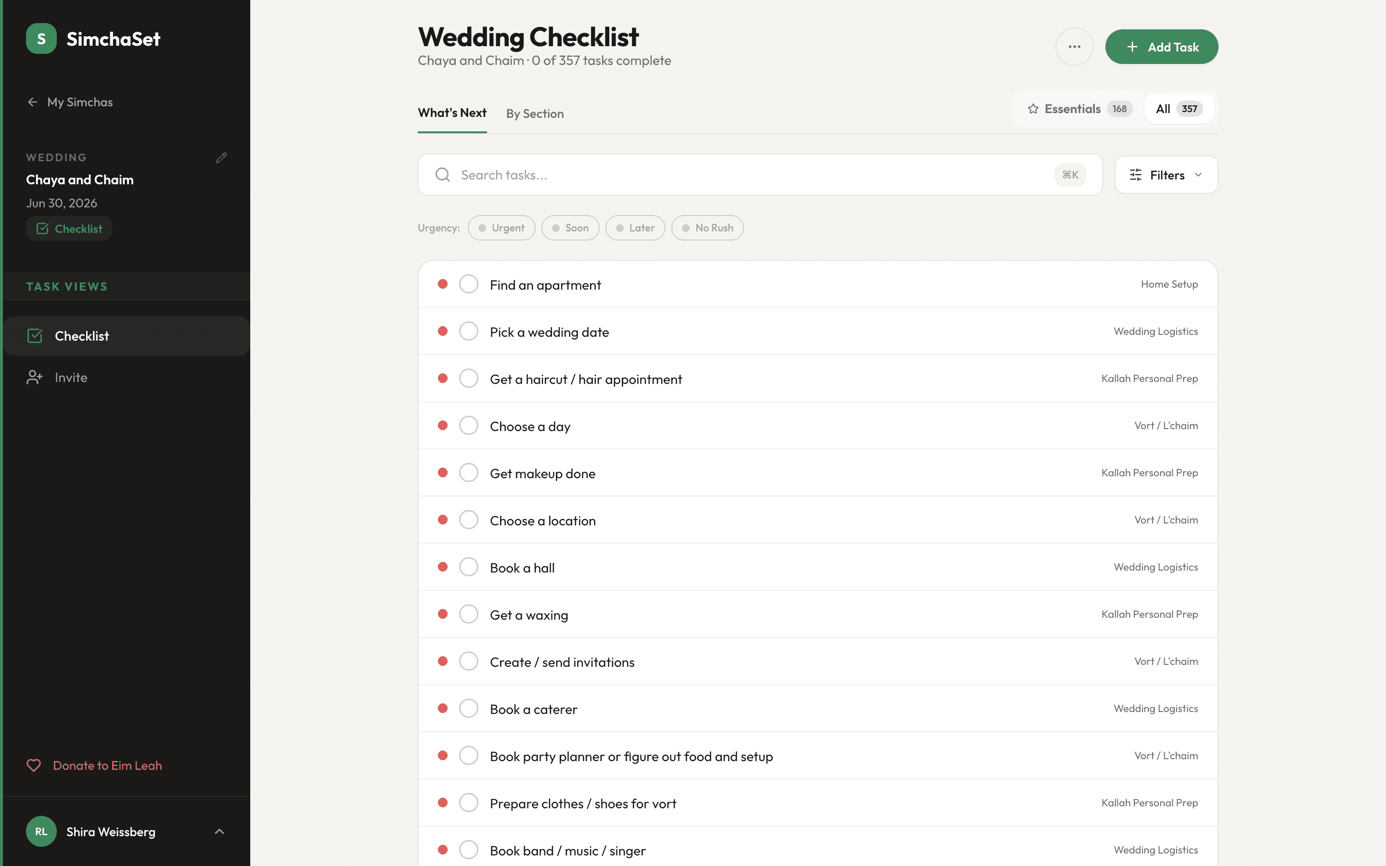Enable the No Rush urgency filter

point(707,228)
